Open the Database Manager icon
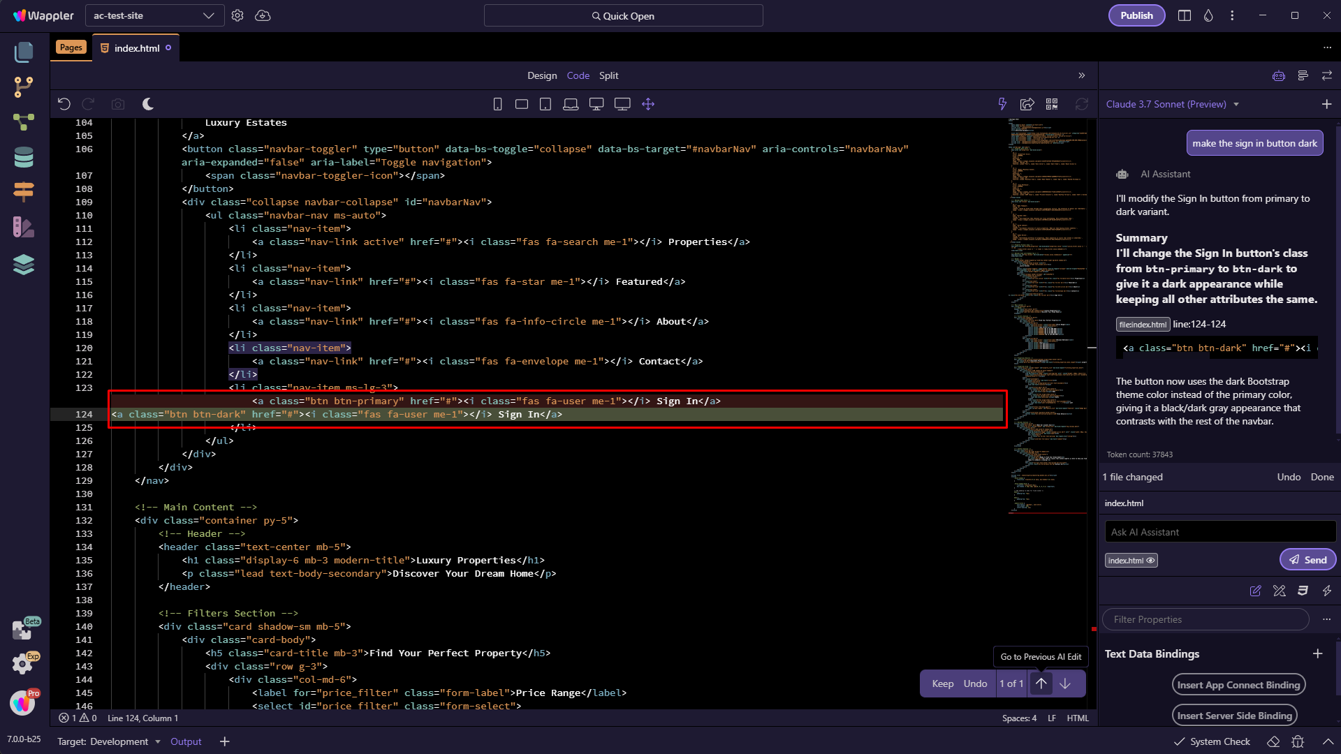This screenshot has height=754, width=1341. point(24,157)
